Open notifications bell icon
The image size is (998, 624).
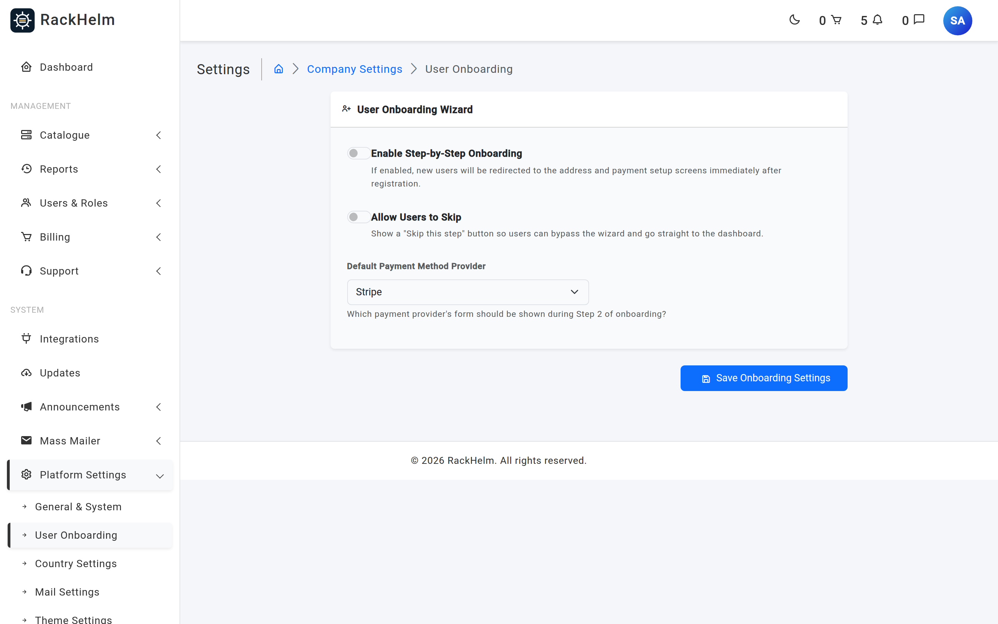[877, 20]
